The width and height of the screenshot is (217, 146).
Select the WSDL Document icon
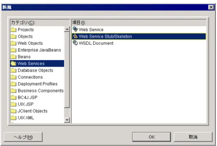pyautogui.click(x=75, y=43)
